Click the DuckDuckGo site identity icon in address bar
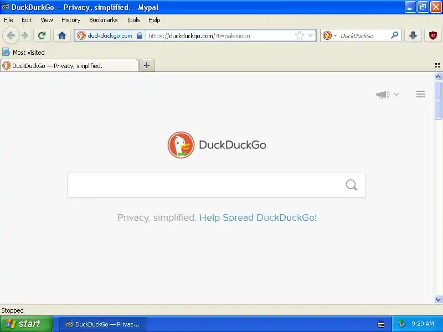 click(81, 35)
